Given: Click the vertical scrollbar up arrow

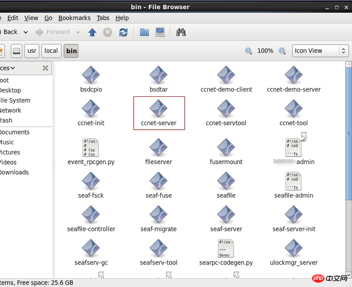Looking at the screenshot, I should click(348, 64).
